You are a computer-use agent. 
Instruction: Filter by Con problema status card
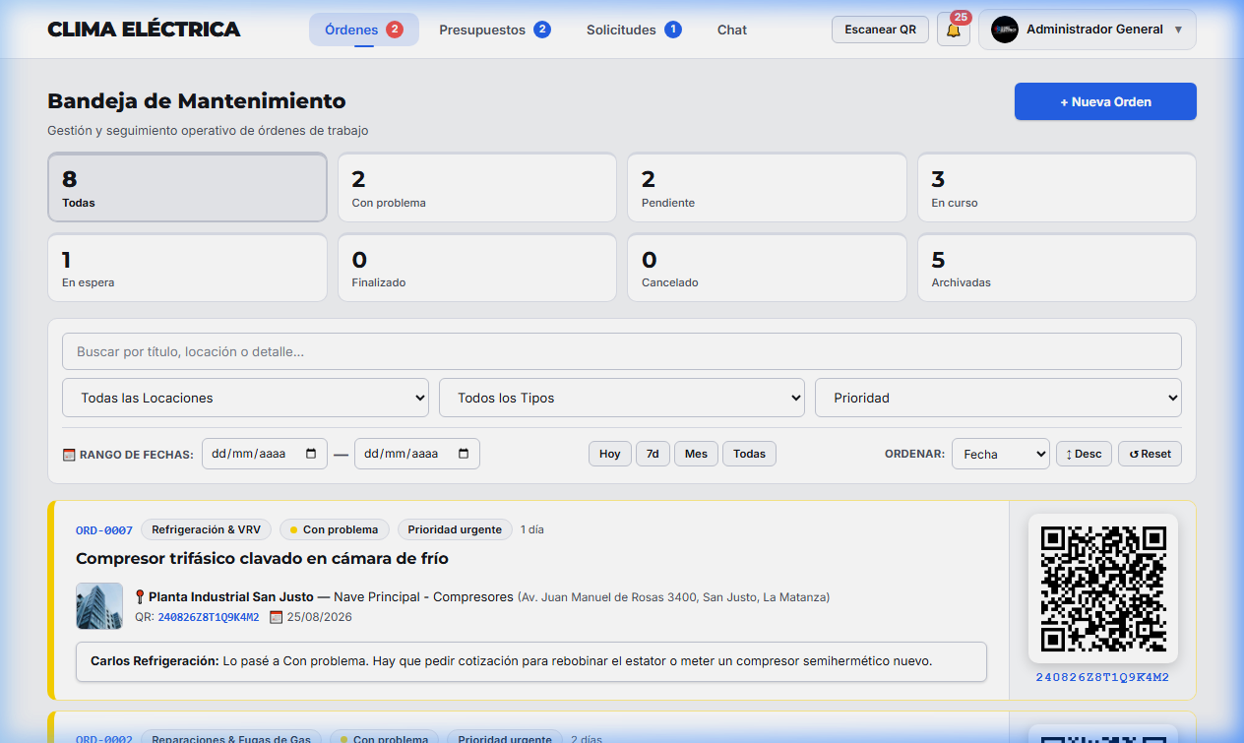pyautogui.click(x=477, y=187)
